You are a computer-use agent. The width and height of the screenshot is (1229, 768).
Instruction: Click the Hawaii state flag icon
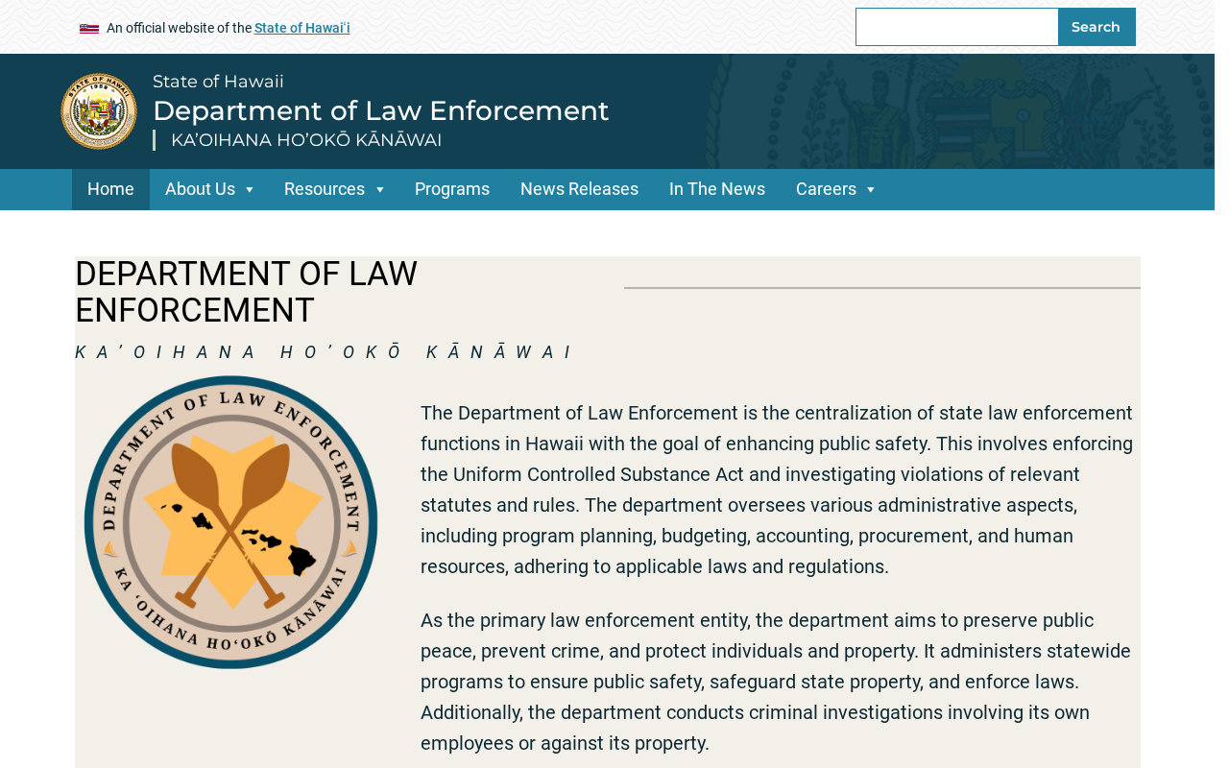tap(89, 29)
